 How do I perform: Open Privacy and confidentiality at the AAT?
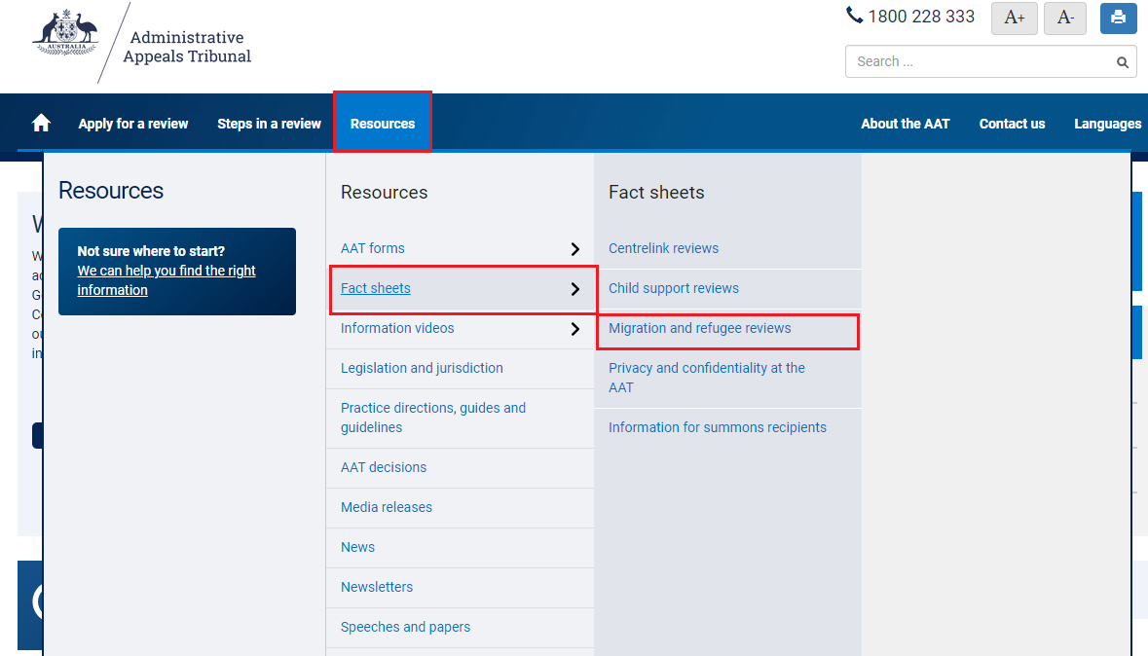coord(707,378)
